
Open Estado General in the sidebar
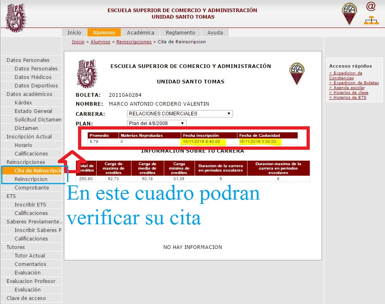tap(31, 111)
